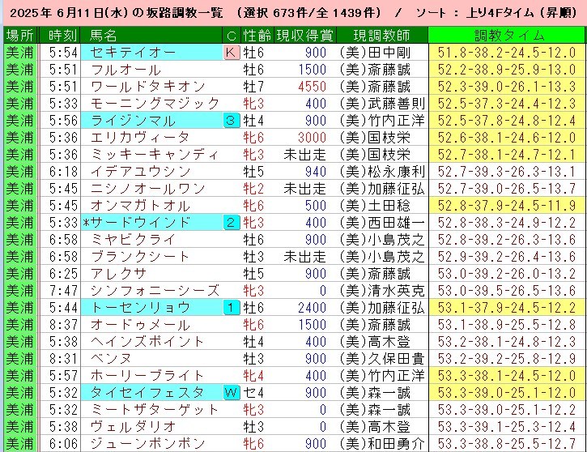Select horse name フルオール
This screenshot has width=587, height=452.
click(125, 70)
